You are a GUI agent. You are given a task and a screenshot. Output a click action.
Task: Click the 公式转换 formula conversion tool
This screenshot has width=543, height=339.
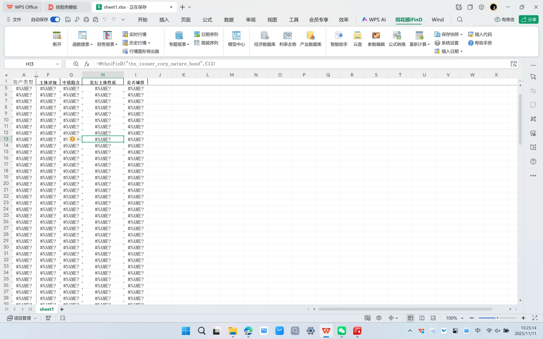coord(397,39)
